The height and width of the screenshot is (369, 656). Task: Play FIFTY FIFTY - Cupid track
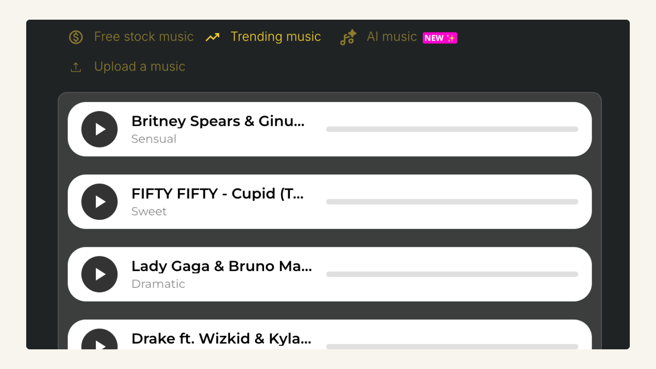click(x=100, y=202)
